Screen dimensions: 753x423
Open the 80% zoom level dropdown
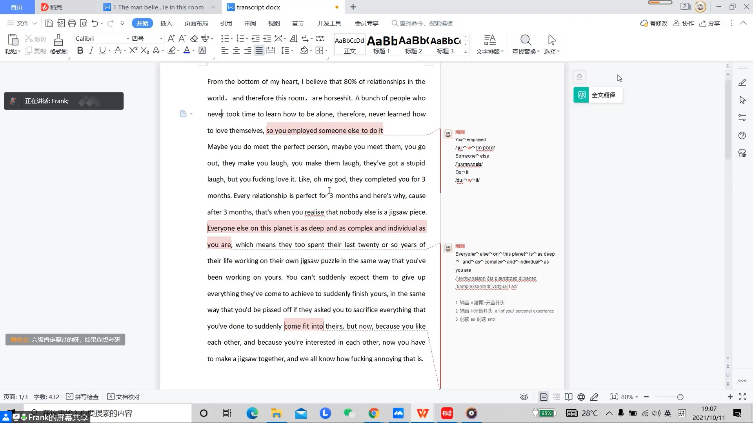(x=629, y=397)
